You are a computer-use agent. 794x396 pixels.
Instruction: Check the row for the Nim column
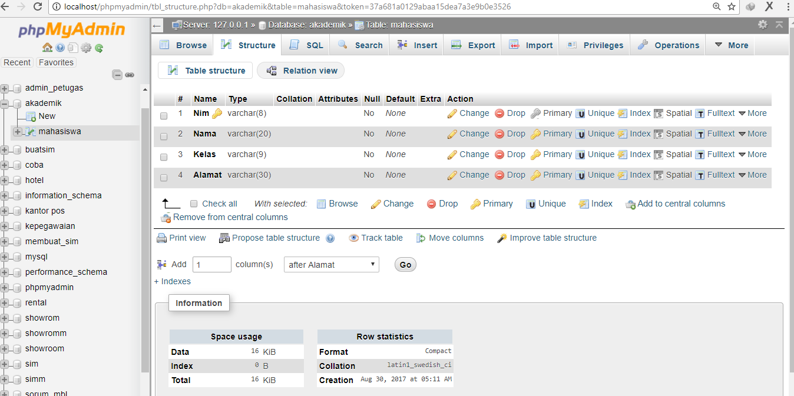click(x=163, y=115)
